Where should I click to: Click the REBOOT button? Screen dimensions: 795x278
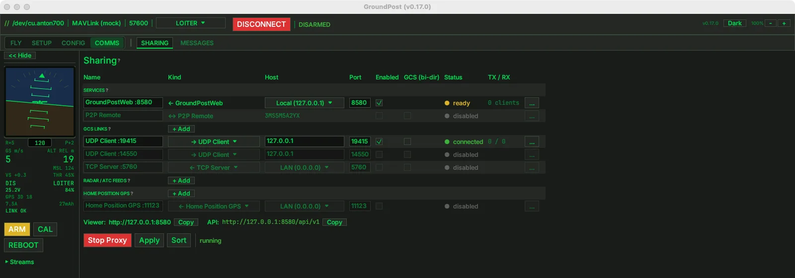23,245
